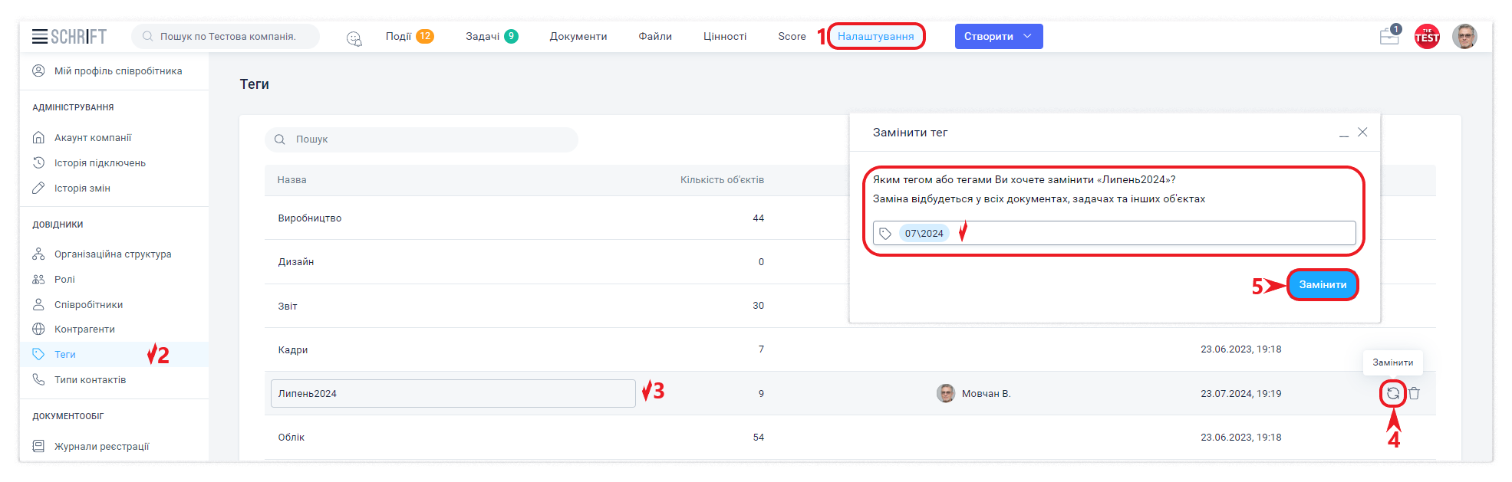Delete the Липень2024 tag with trash icon
This screenshot has width=1512, height=482.
pos(1415,393)
